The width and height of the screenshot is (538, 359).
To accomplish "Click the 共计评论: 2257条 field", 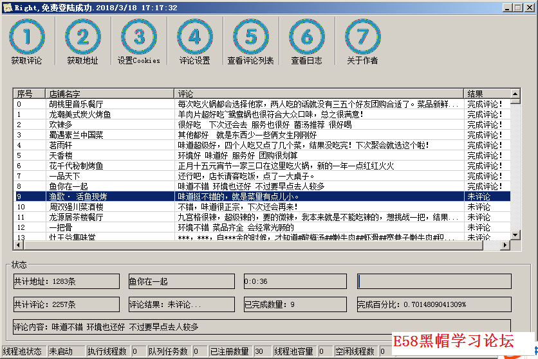I will [66, 304].
